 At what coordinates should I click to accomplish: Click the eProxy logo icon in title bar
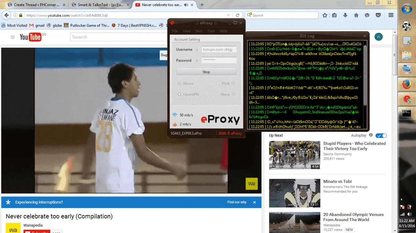172,23
